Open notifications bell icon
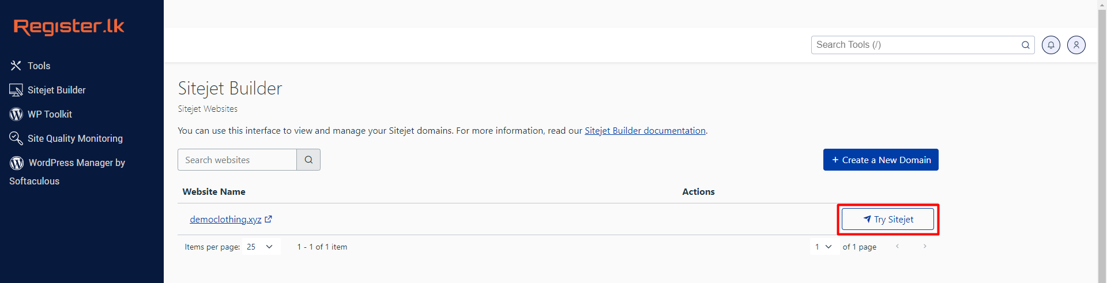This screenshot has width=1107, height=283. click(x=1051, y=45)
